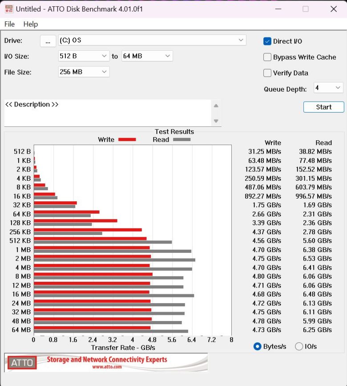Select the IO/s radio button
347x386 pixels.
(x=299, y=346)
